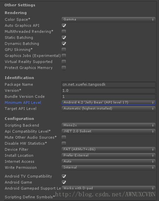Image resolution: width=159 pixels, height=201 pixels.
Task: Open the Scripting Backend dropdown showing Mono2x
Action: pyautogui.click(x=109, y=125)
